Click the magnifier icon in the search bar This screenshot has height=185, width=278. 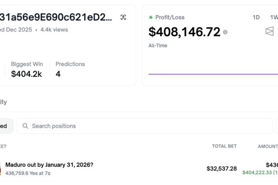tap(25, 126)
